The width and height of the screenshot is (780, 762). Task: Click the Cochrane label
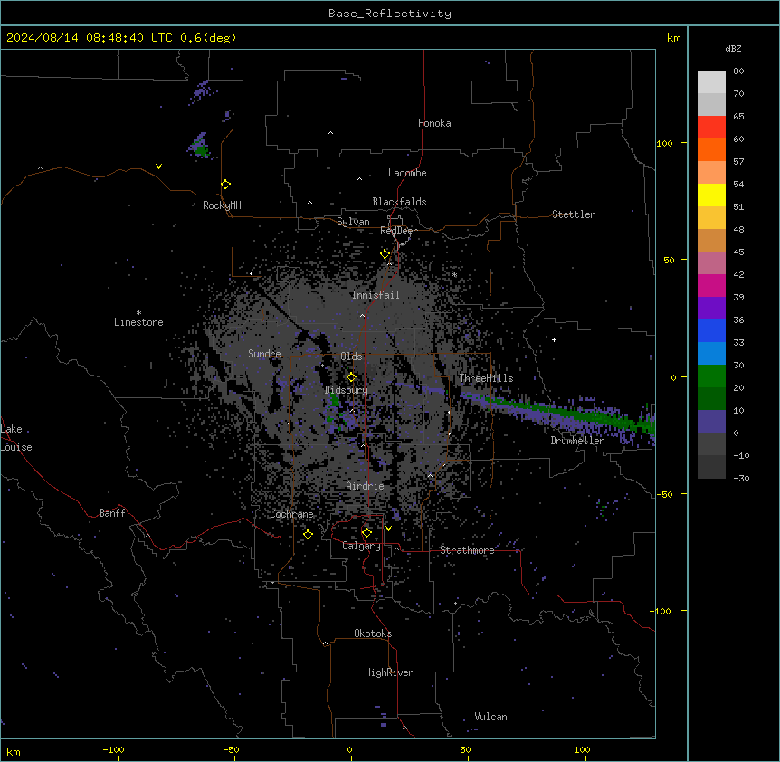click(x=291, y=514)
